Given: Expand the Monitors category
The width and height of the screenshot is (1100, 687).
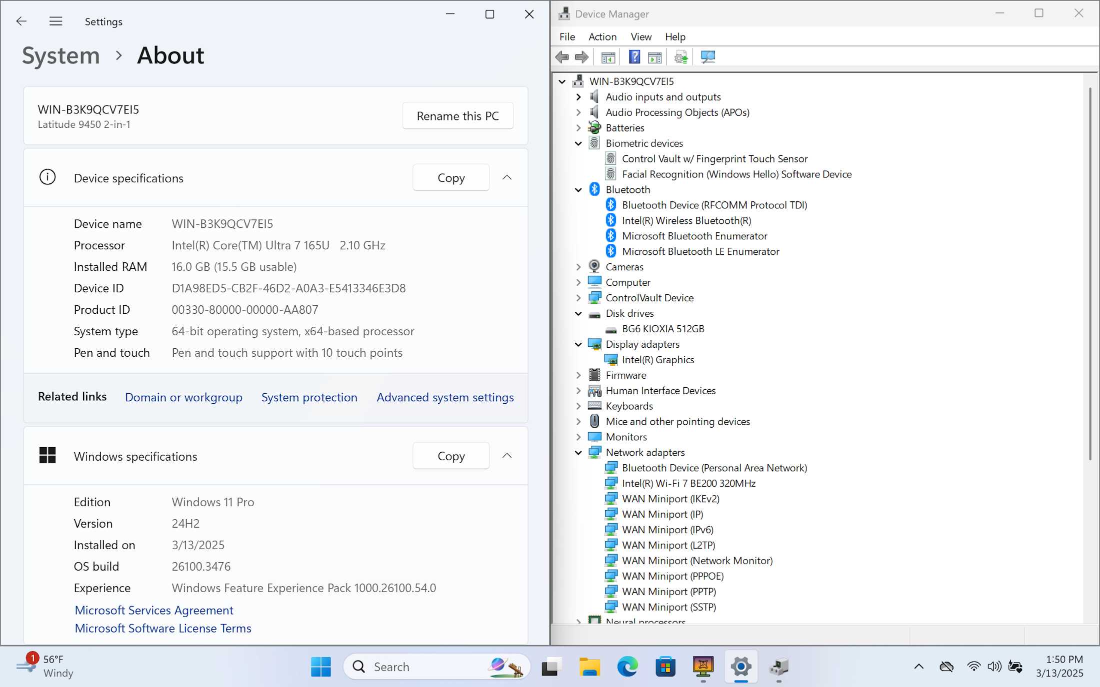Looking at the screenshot, I should coord(578,437).
